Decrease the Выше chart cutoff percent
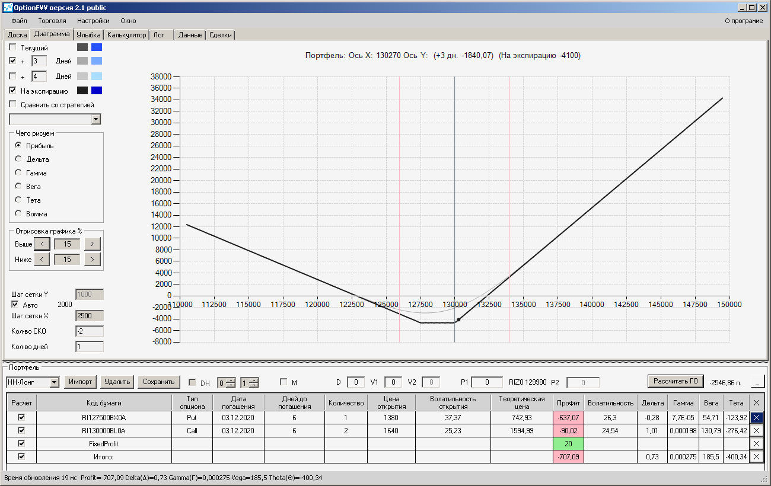Screen dimensions: 771x486 [x=42, y=244]
